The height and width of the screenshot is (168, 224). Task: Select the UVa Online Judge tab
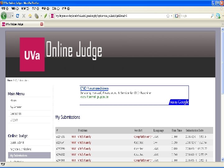[x=22, y=24]
